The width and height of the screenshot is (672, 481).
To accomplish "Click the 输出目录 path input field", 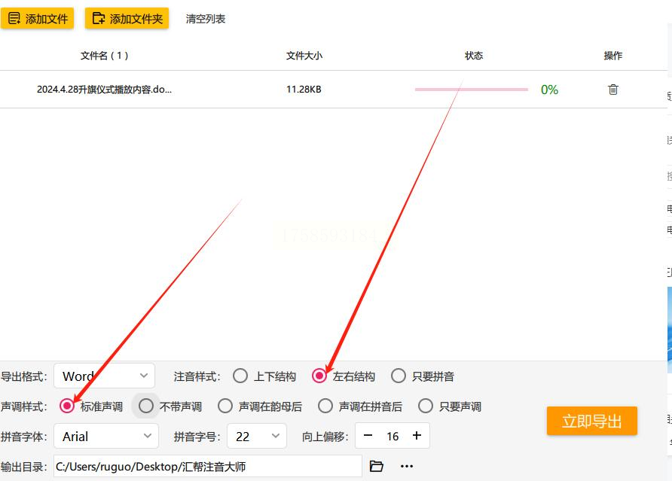I will (x=208, y=466).
